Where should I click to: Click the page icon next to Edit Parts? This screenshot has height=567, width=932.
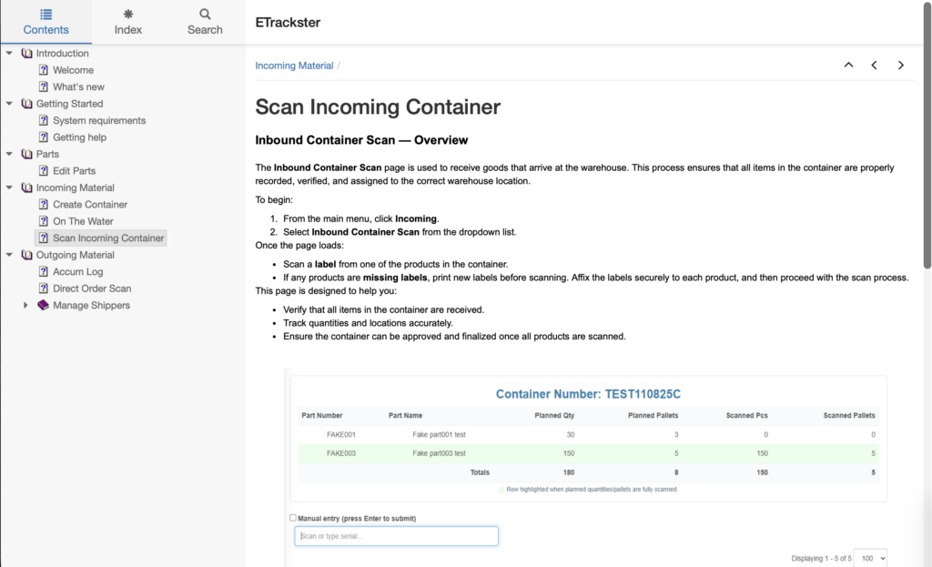pyautogui.click(x=43, y=171)
